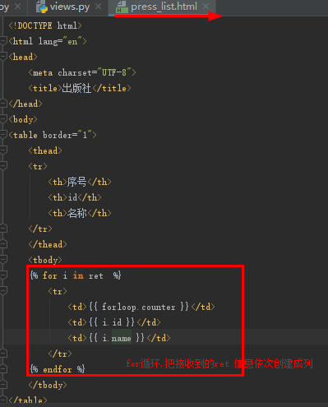Click the HTML file icon on press_list.html
Image resolution: width=328 pixels, height=407 pixels.
pyautogui.click(x=122, y=7)
